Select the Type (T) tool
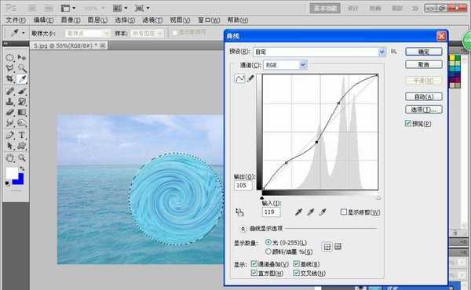 (x=22, y=135)
